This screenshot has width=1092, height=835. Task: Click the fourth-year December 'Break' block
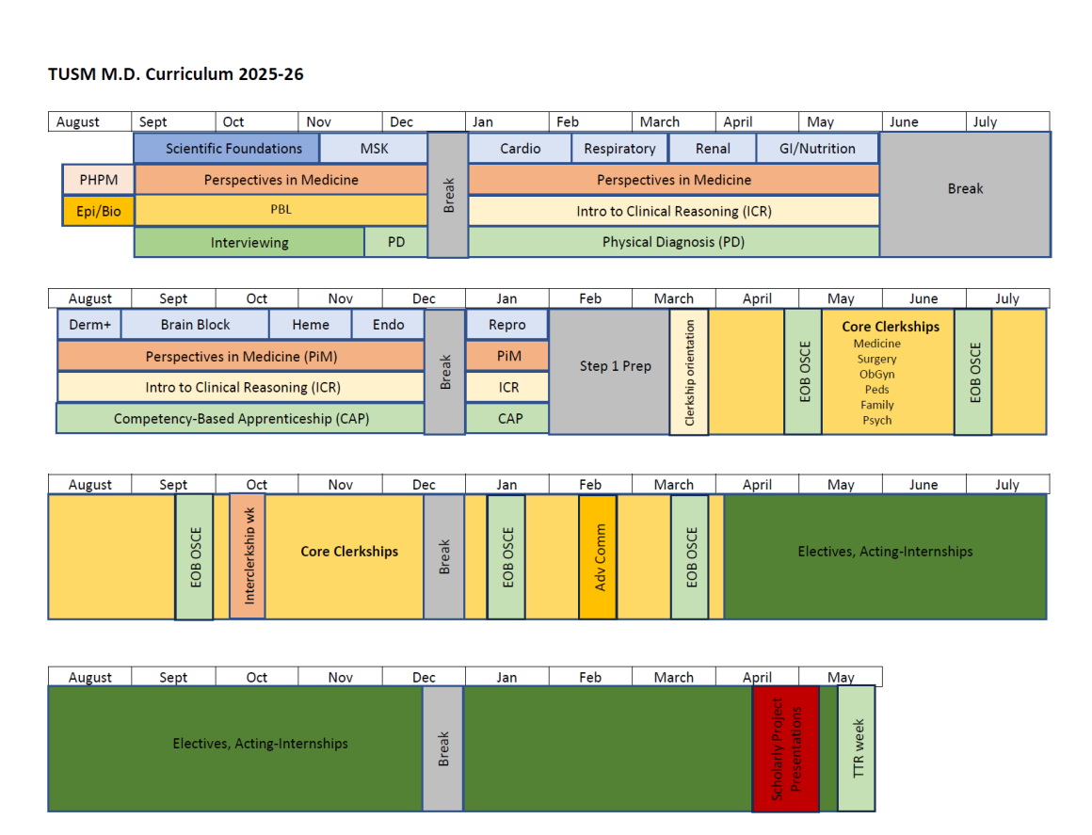(x=443, y=748)
